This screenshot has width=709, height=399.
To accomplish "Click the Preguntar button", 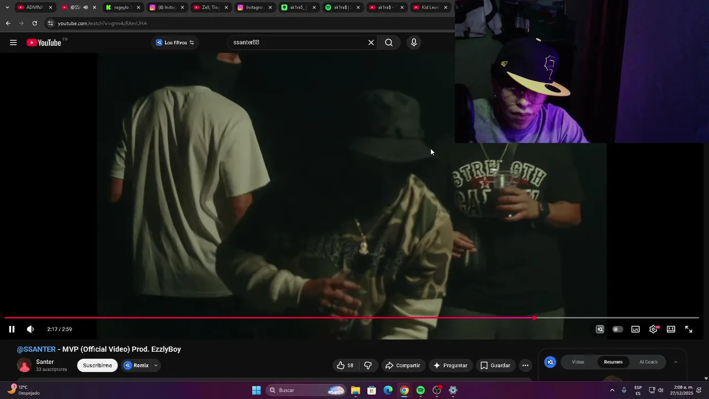I will [450, 365].
